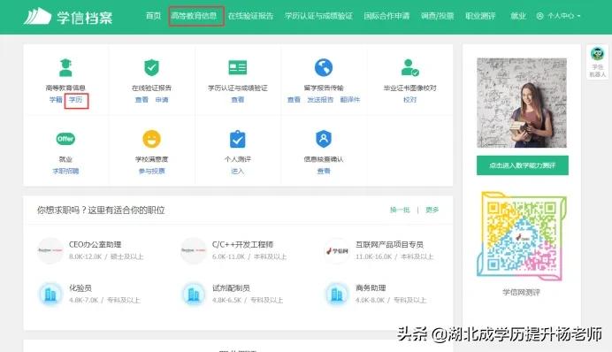Click the 学校满意度 smiley icon
The image size is (612, 352).
point(151,139)
